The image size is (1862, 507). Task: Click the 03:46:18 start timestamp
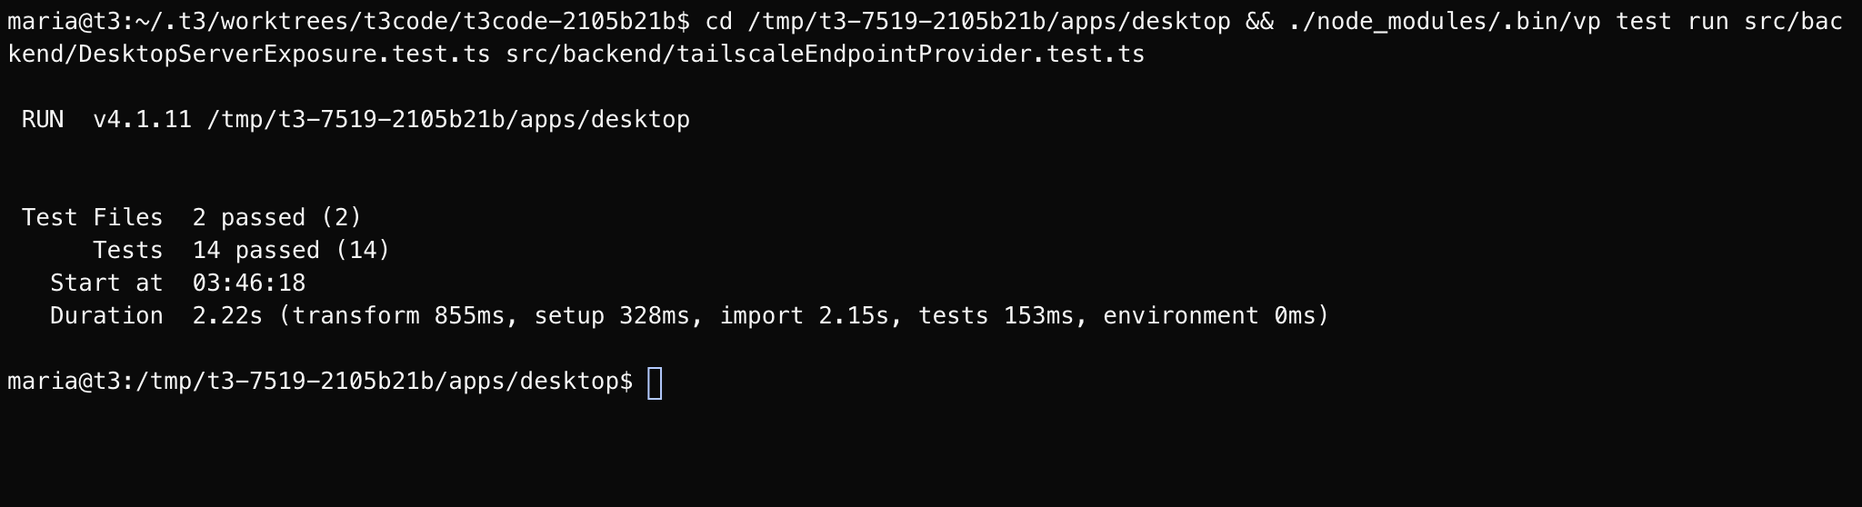(x=249, y=283)
